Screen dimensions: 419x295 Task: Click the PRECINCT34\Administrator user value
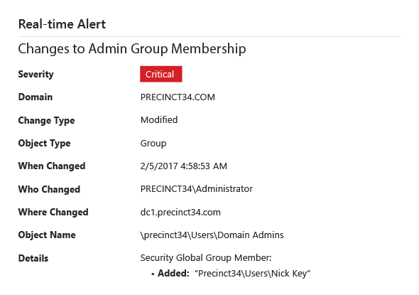click(197, 189)
